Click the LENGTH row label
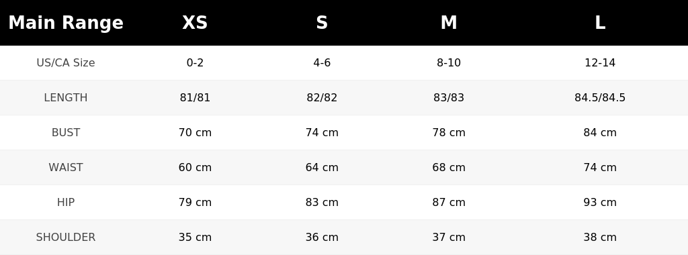 pyautogui.click(x=66, y=98)
